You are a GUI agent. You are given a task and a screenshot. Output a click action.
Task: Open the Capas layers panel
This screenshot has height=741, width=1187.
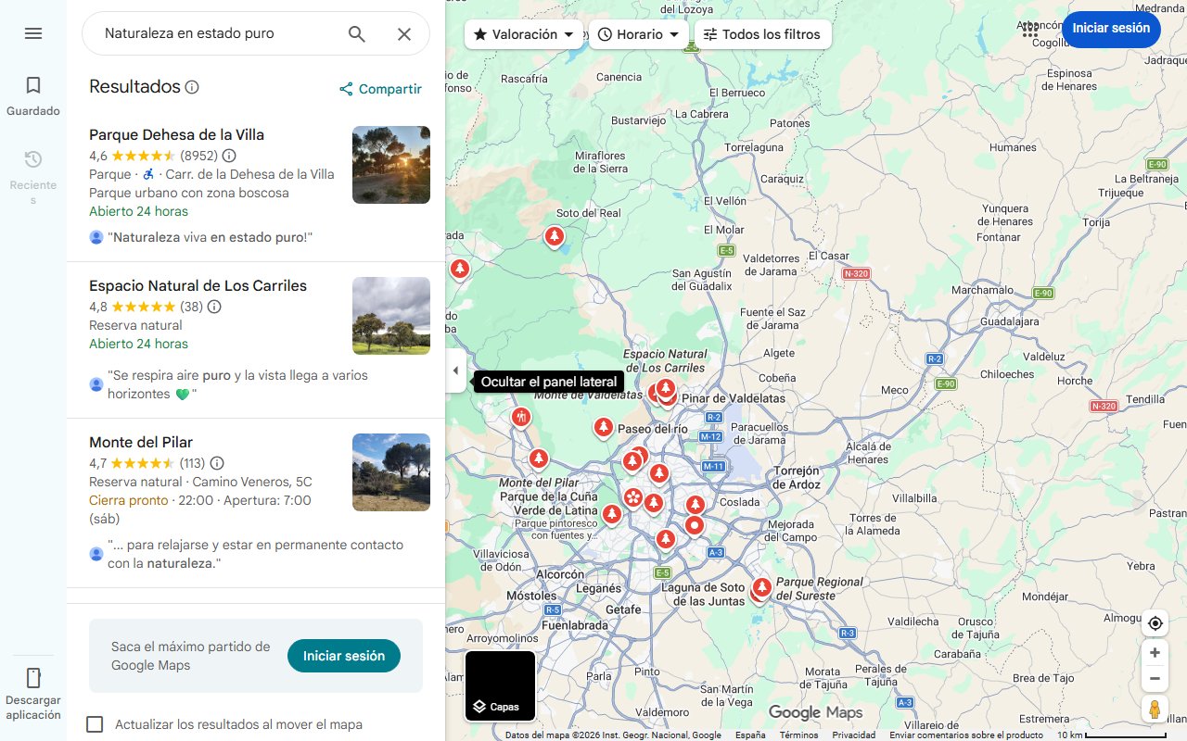(500, 685)
